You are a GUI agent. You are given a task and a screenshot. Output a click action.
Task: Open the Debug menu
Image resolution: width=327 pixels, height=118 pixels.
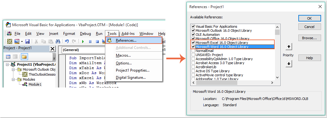coord(85,34)
